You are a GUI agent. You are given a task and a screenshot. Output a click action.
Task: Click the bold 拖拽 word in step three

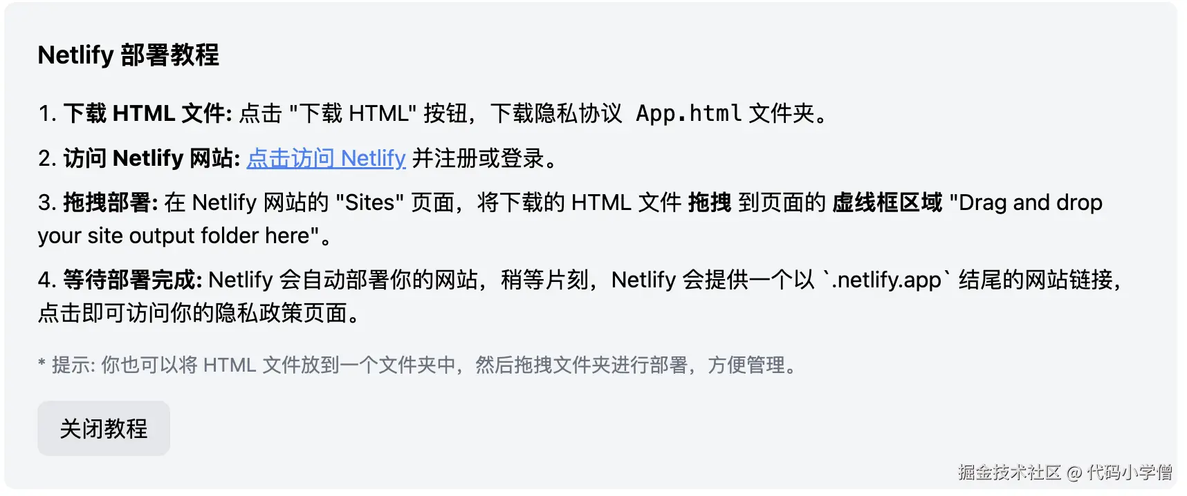[x=710, y=202]
